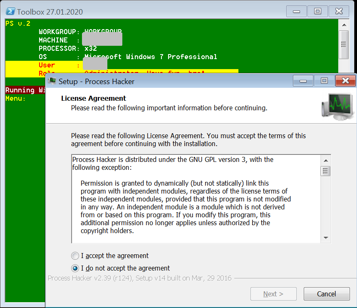Viewport: 357px width, 308px height.
Task: Click the Cancel button in Setup
Action: 327,294
